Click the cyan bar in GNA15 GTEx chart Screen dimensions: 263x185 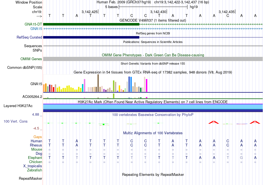(x=82, y=88)
